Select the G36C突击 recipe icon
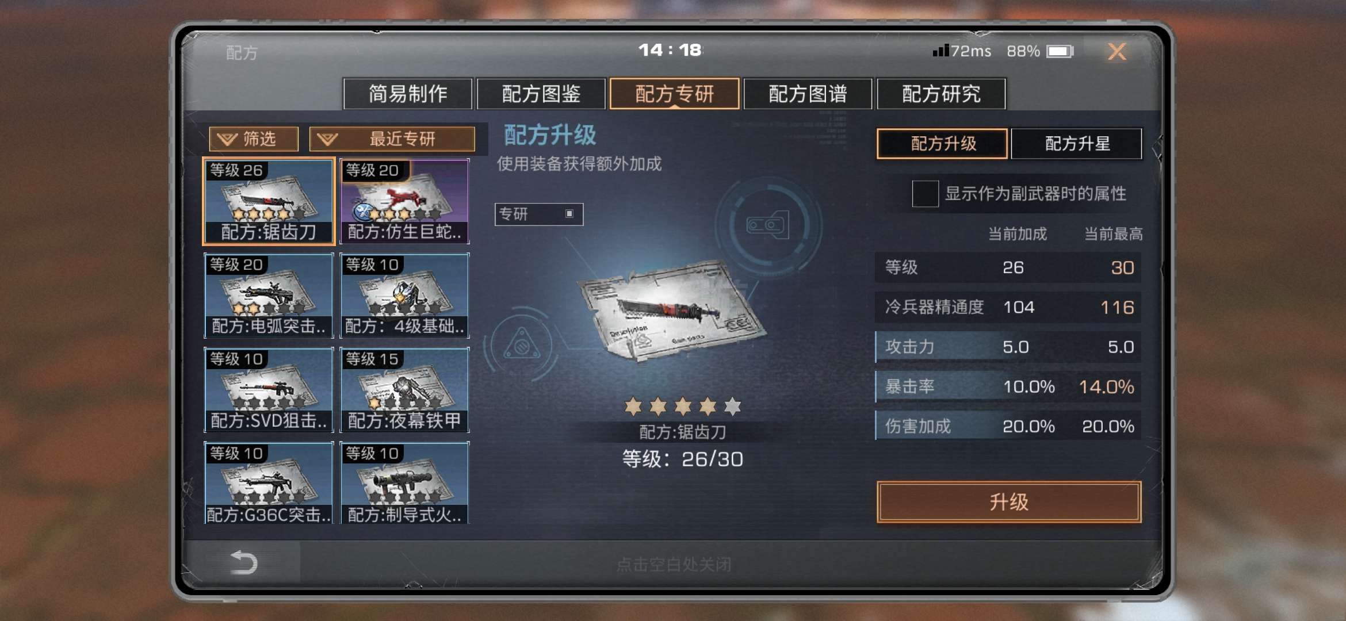1346x621 pixels. (269, 483)
